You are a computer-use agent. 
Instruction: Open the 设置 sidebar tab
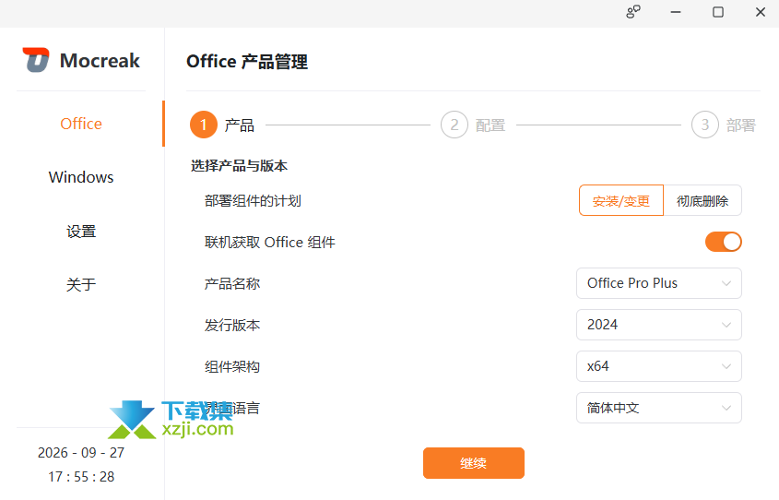[x=81, y=232]
